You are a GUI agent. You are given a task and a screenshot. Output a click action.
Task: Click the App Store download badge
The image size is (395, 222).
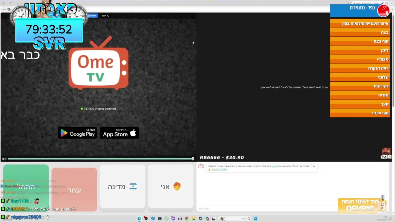tap(119, 133)
